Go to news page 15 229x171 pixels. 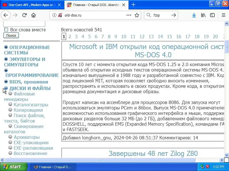point(169,36)
